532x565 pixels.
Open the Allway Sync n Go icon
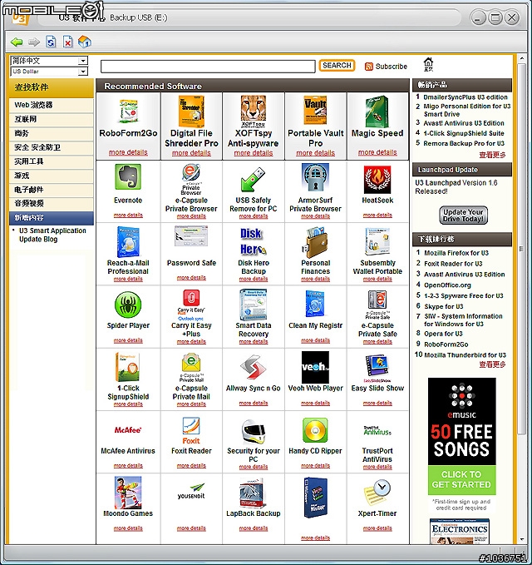(x=253, y=368)
